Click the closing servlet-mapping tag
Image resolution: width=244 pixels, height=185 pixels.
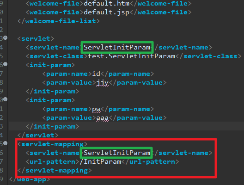tap(55, 171)
